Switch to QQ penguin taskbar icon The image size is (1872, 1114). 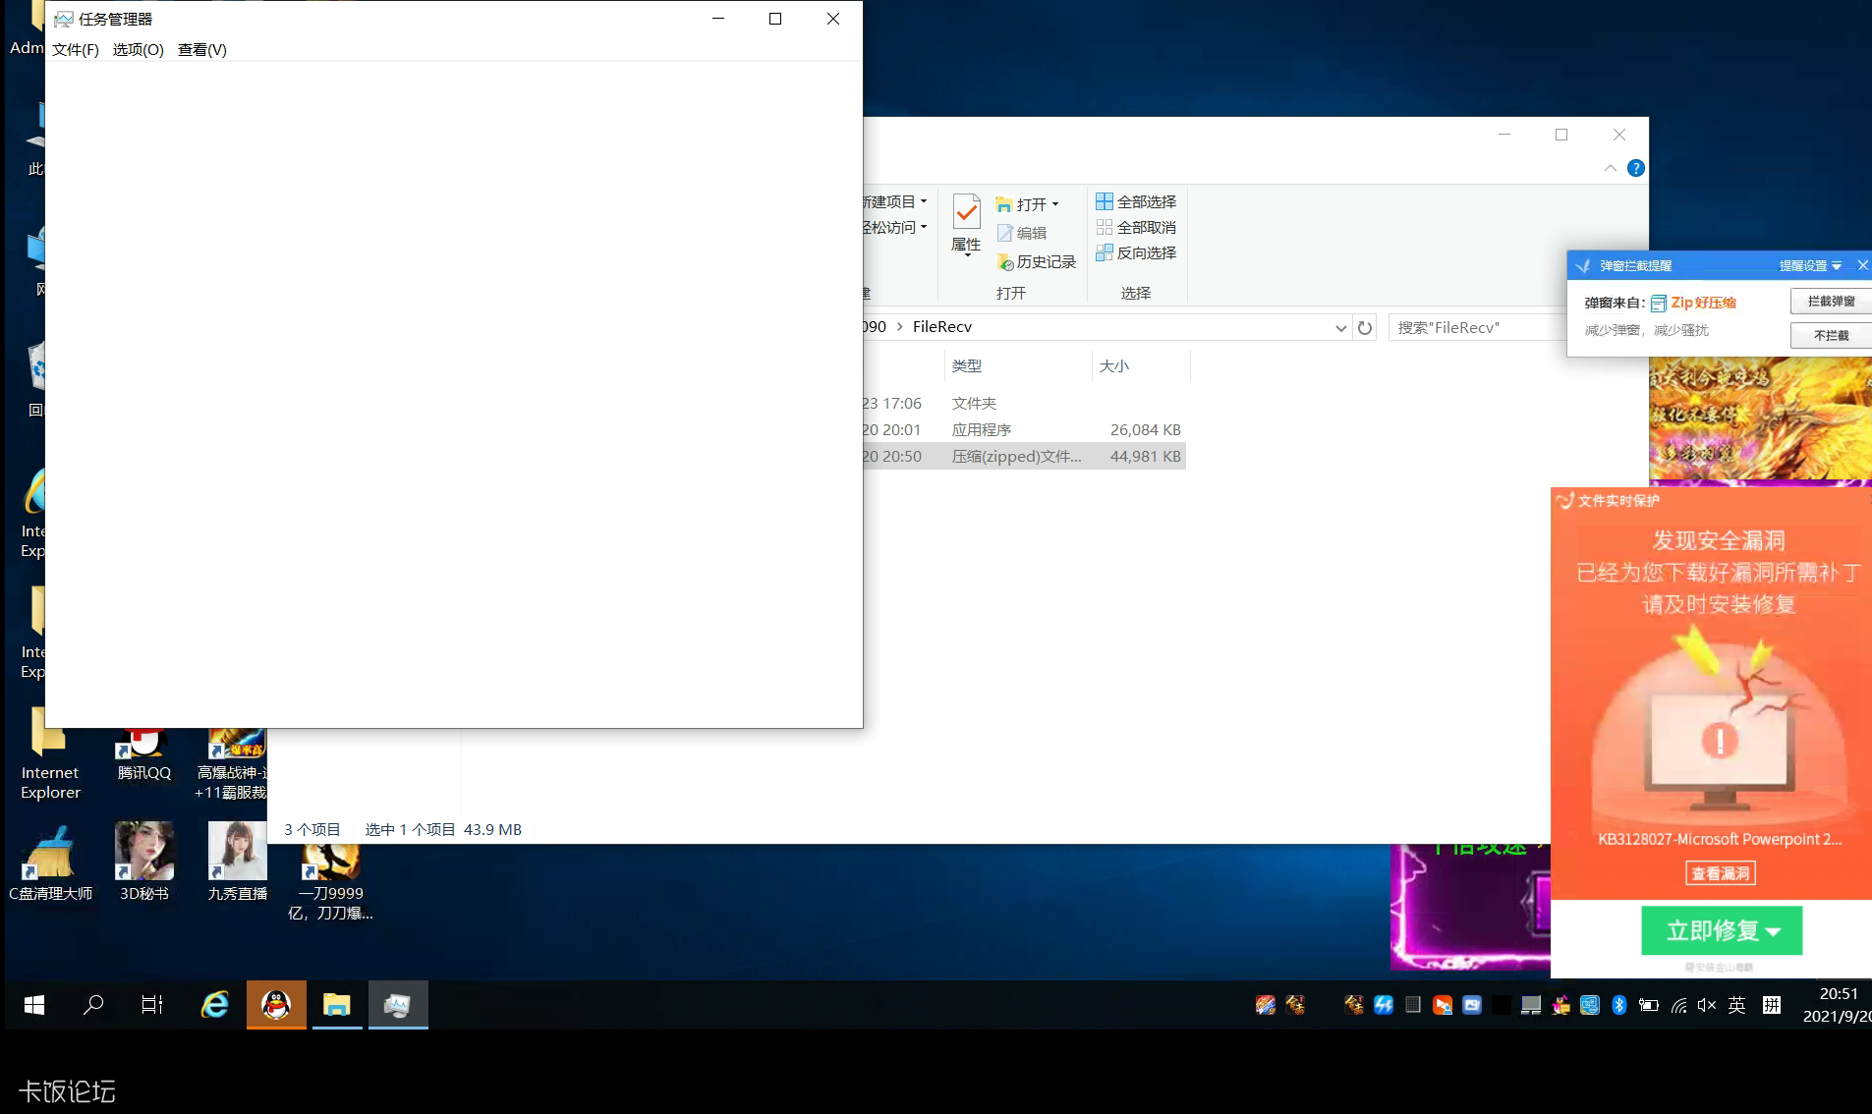pos(276,1005)
